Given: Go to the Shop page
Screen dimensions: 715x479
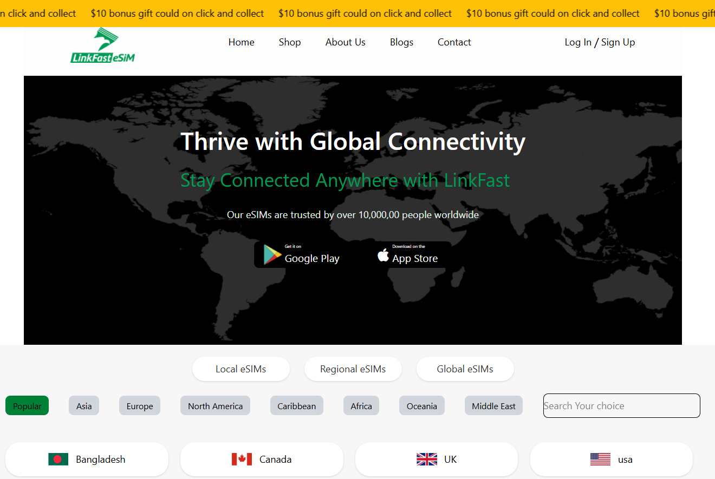Looking at the screenshot, I should click(x=290, y=42).
